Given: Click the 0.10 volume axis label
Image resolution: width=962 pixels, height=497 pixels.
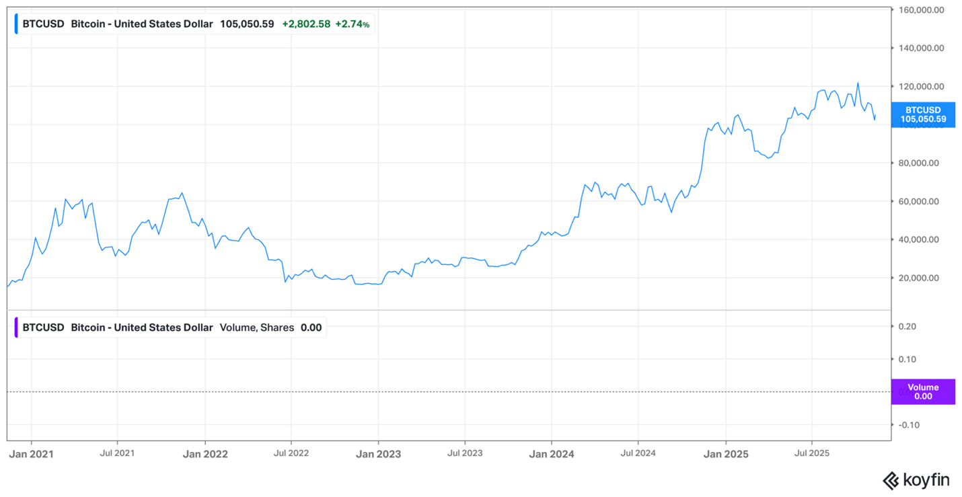Looking at the screenshot, I should coord(908,359).
